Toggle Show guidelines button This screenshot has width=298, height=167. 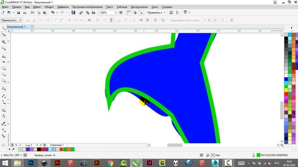pyautogui.click(x=142, y=13)
